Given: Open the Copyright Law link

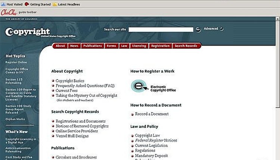Looking at the screenshot, I should coord(147,135).
